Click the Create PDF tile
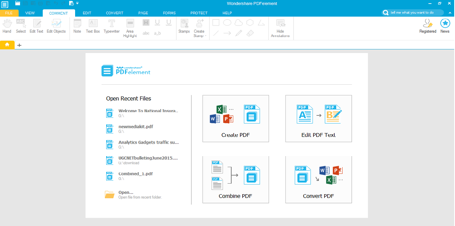This screenshot has width=455, height=226. [x=236, y=118]
